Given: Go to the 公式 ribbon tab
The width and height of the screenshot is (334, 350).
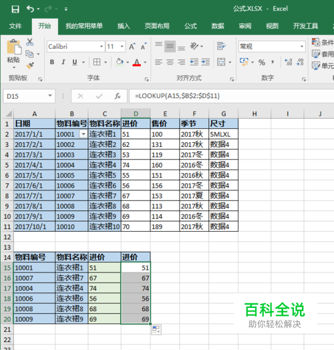Looking at the screenshot, I should tap(190, 26).
